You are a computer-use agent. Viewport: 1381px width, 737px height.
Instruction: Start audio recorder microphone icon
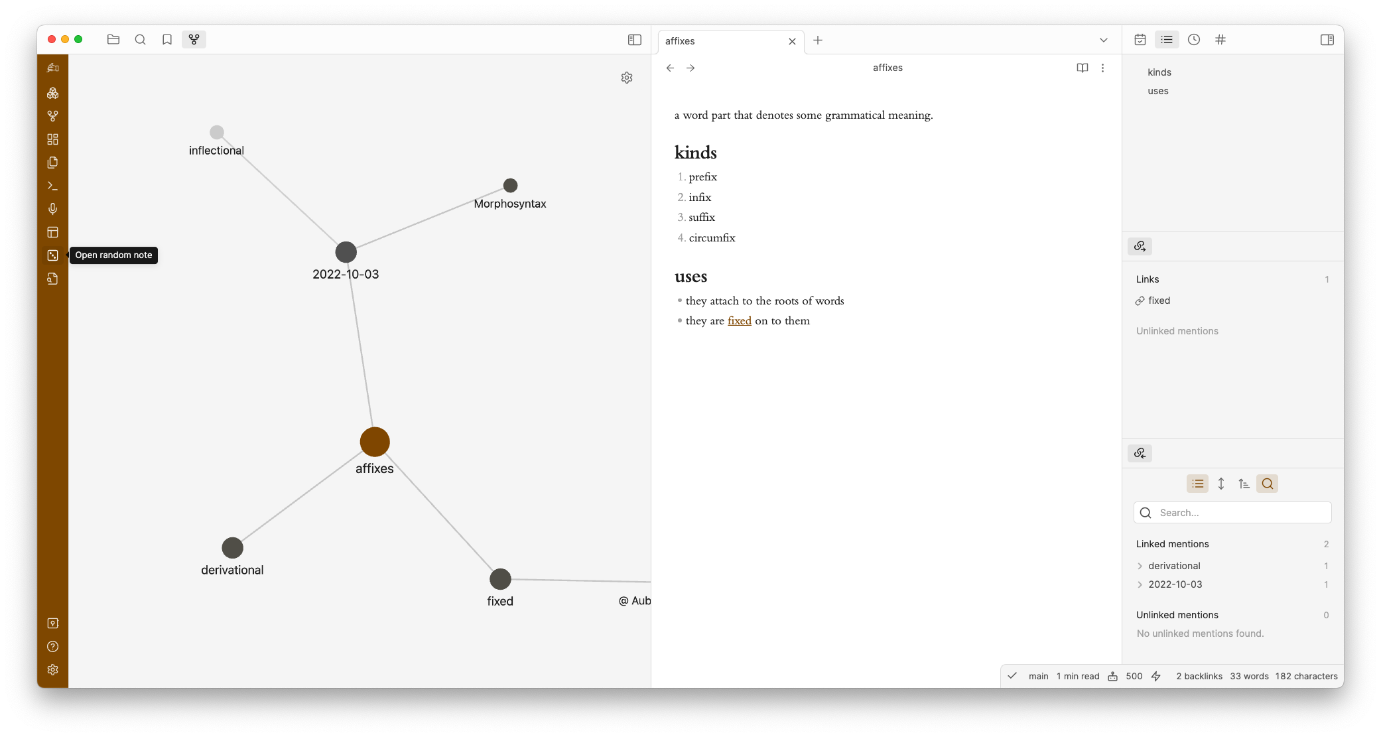point(53,209)
